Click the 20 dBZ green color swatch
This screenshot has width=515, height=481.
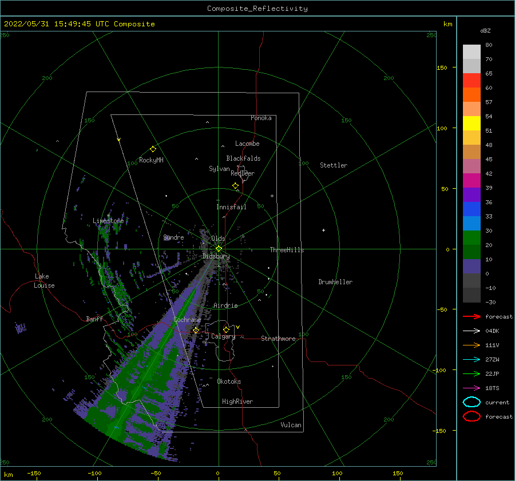point(472,252)
